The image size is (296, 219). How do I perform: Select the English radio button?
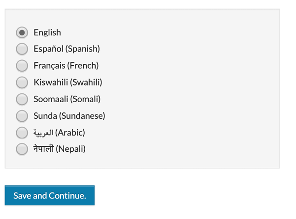point(22,32)
